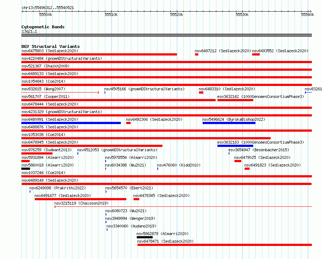Viewport: 322px width, 259px height.
Task: Click nsv6034388 (Wu2021) label
Action: pos(126,165)
